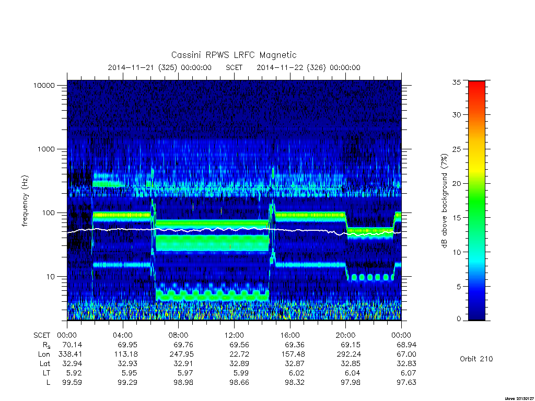The width and height of the screenshot is (535, 401).
Task: Click the Lon value 247.95
Action: tap(181, 355)
